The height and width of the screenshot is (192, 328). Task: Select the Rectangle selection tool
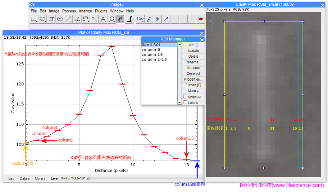tap(34, 19)
